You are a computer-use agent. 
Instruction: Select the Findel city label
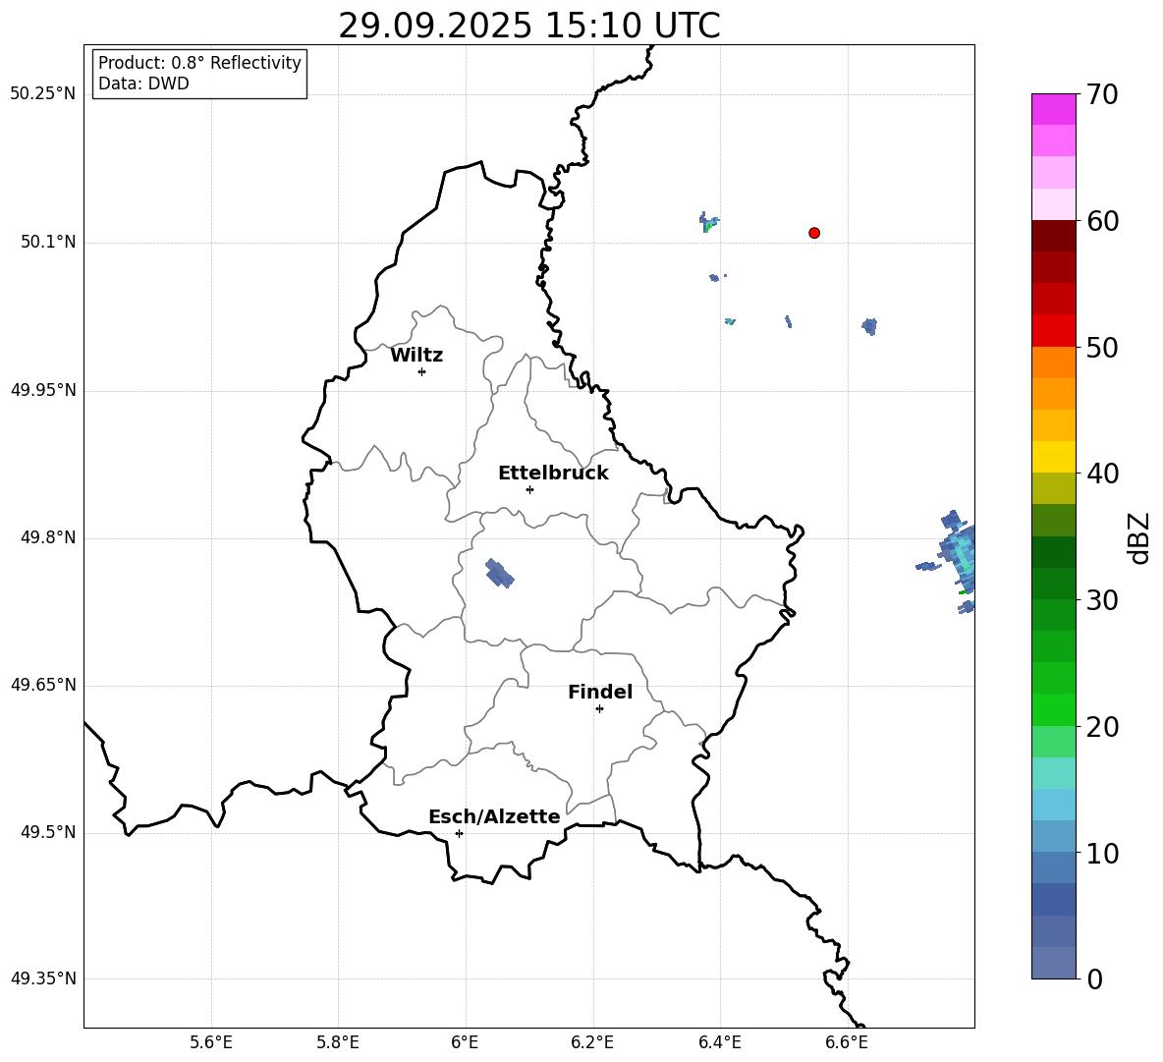point(600,692)
